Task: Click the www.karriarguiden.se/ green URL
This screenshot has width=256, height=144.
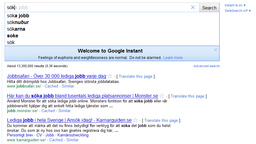Action: 26,140
